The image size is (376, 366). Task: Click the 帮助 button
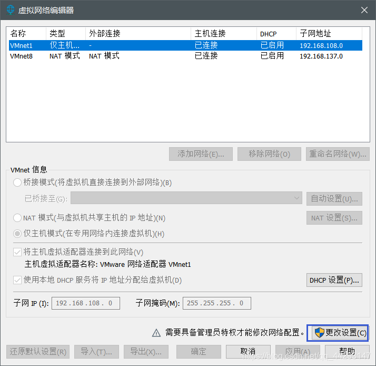347,352
